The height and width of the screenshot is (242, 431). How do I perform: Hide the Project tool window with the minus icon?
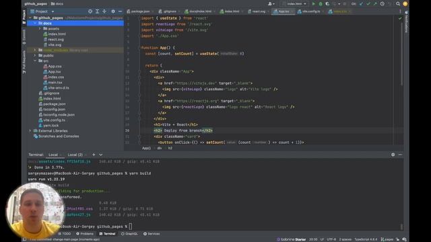120,11
